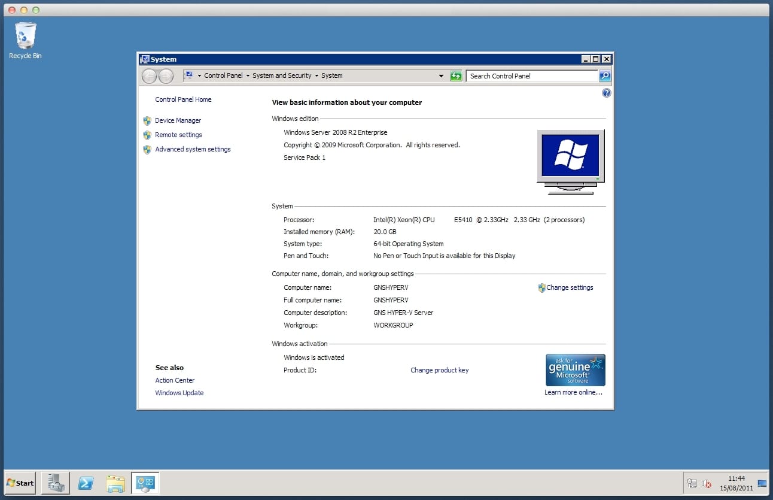Click the WORKGROUP value
Viewport: 773px width, 500px height.
(393, 325)
